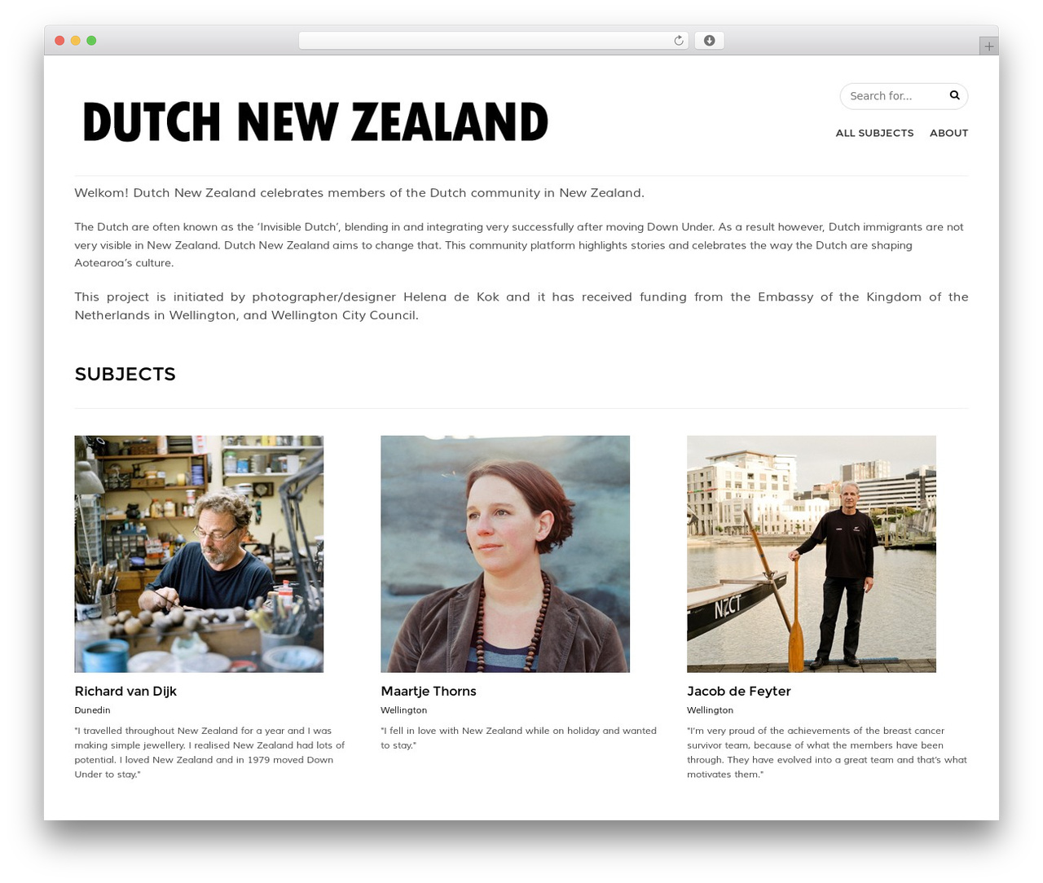Open the Richard van Dijk name link

[125, 692]
